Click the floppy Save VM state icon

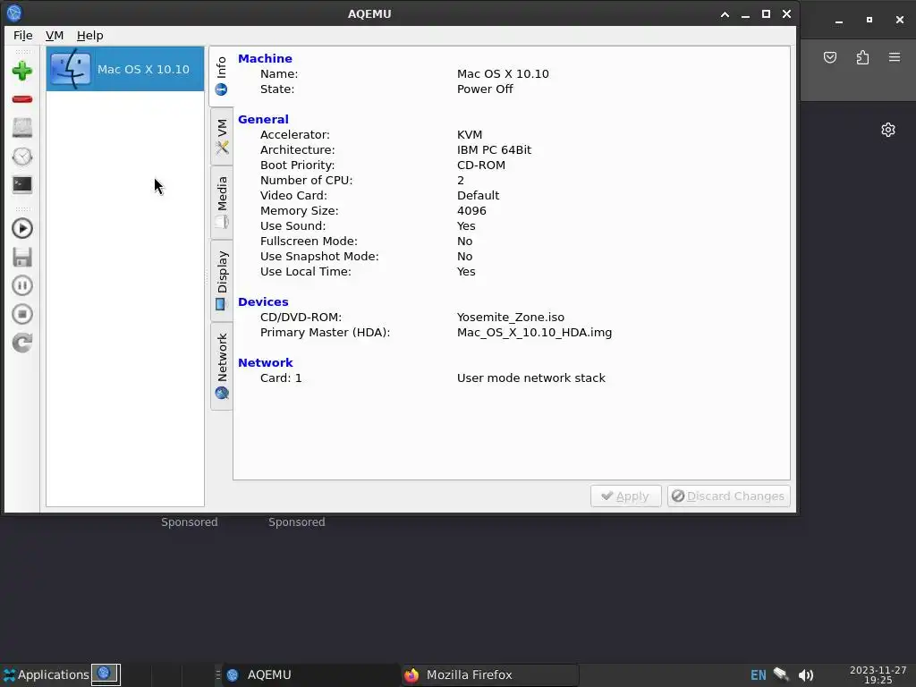22,257
